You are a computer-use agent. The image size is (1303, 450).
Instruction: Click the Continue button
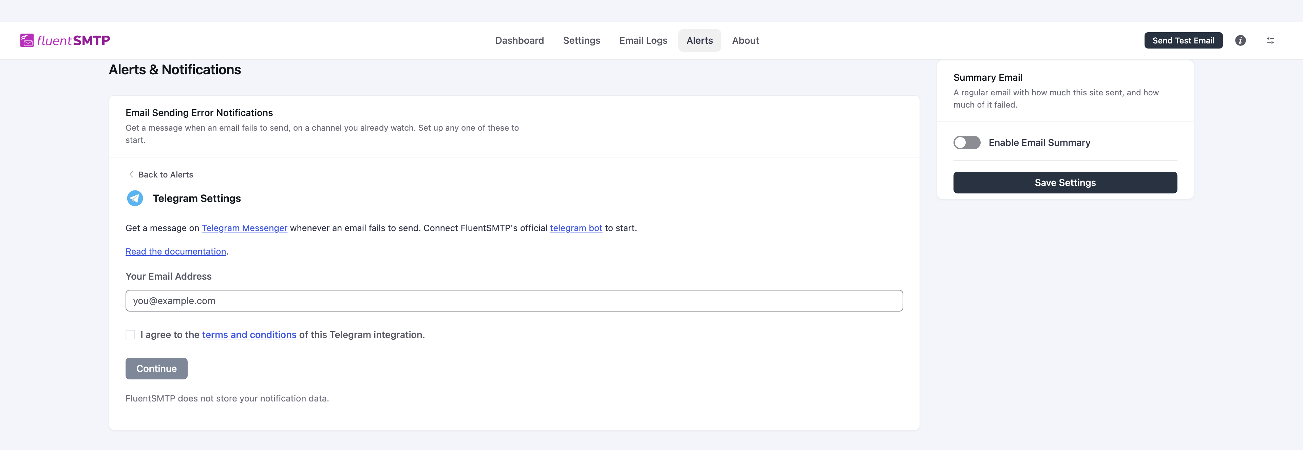(x=156, y=369)
